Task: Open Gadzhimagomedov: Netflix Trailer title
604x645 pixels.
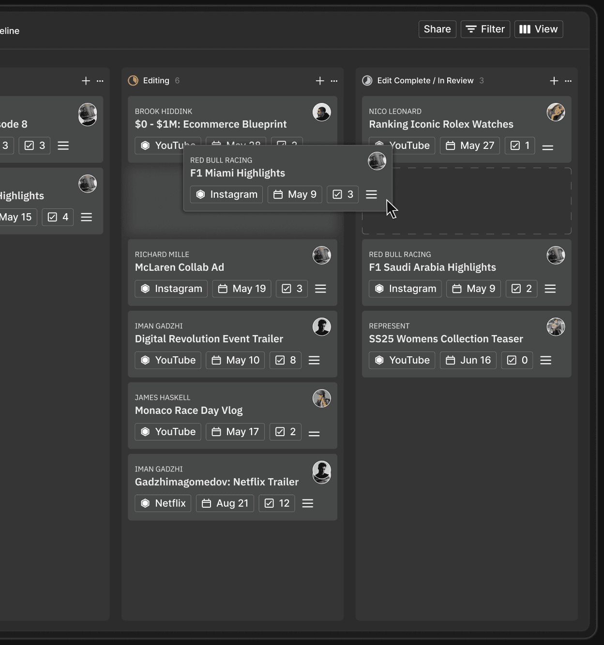Action: 217,482
